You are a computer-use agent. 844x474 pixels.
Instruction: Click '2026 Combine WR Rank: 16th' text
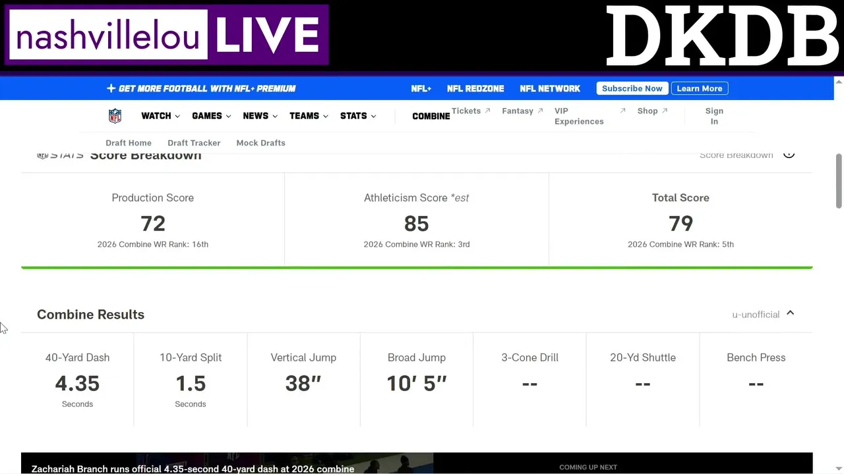click(x=153, y=244)
